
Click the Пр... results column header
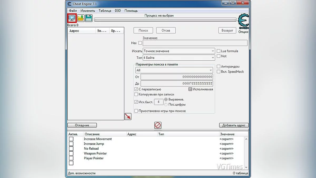(116, 31)
